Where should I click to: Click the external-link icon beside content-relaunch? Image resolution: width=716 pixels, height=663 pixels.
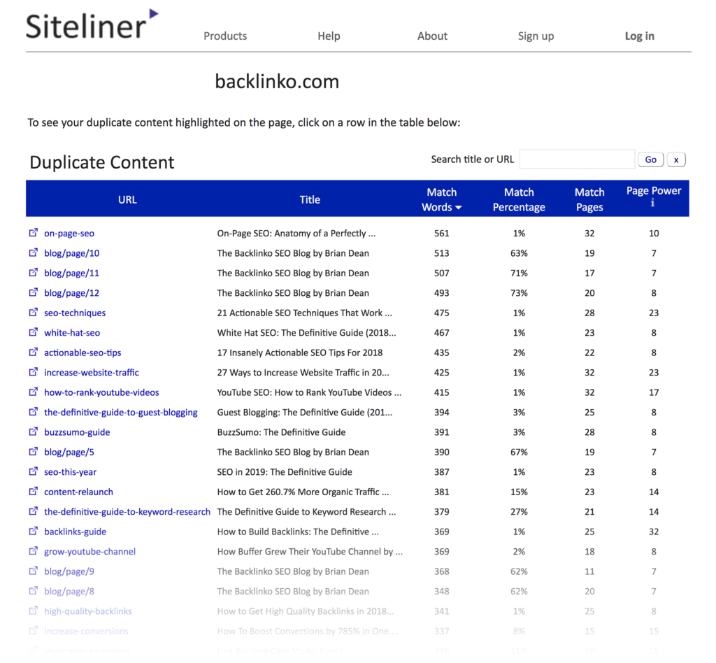(33, 492)
